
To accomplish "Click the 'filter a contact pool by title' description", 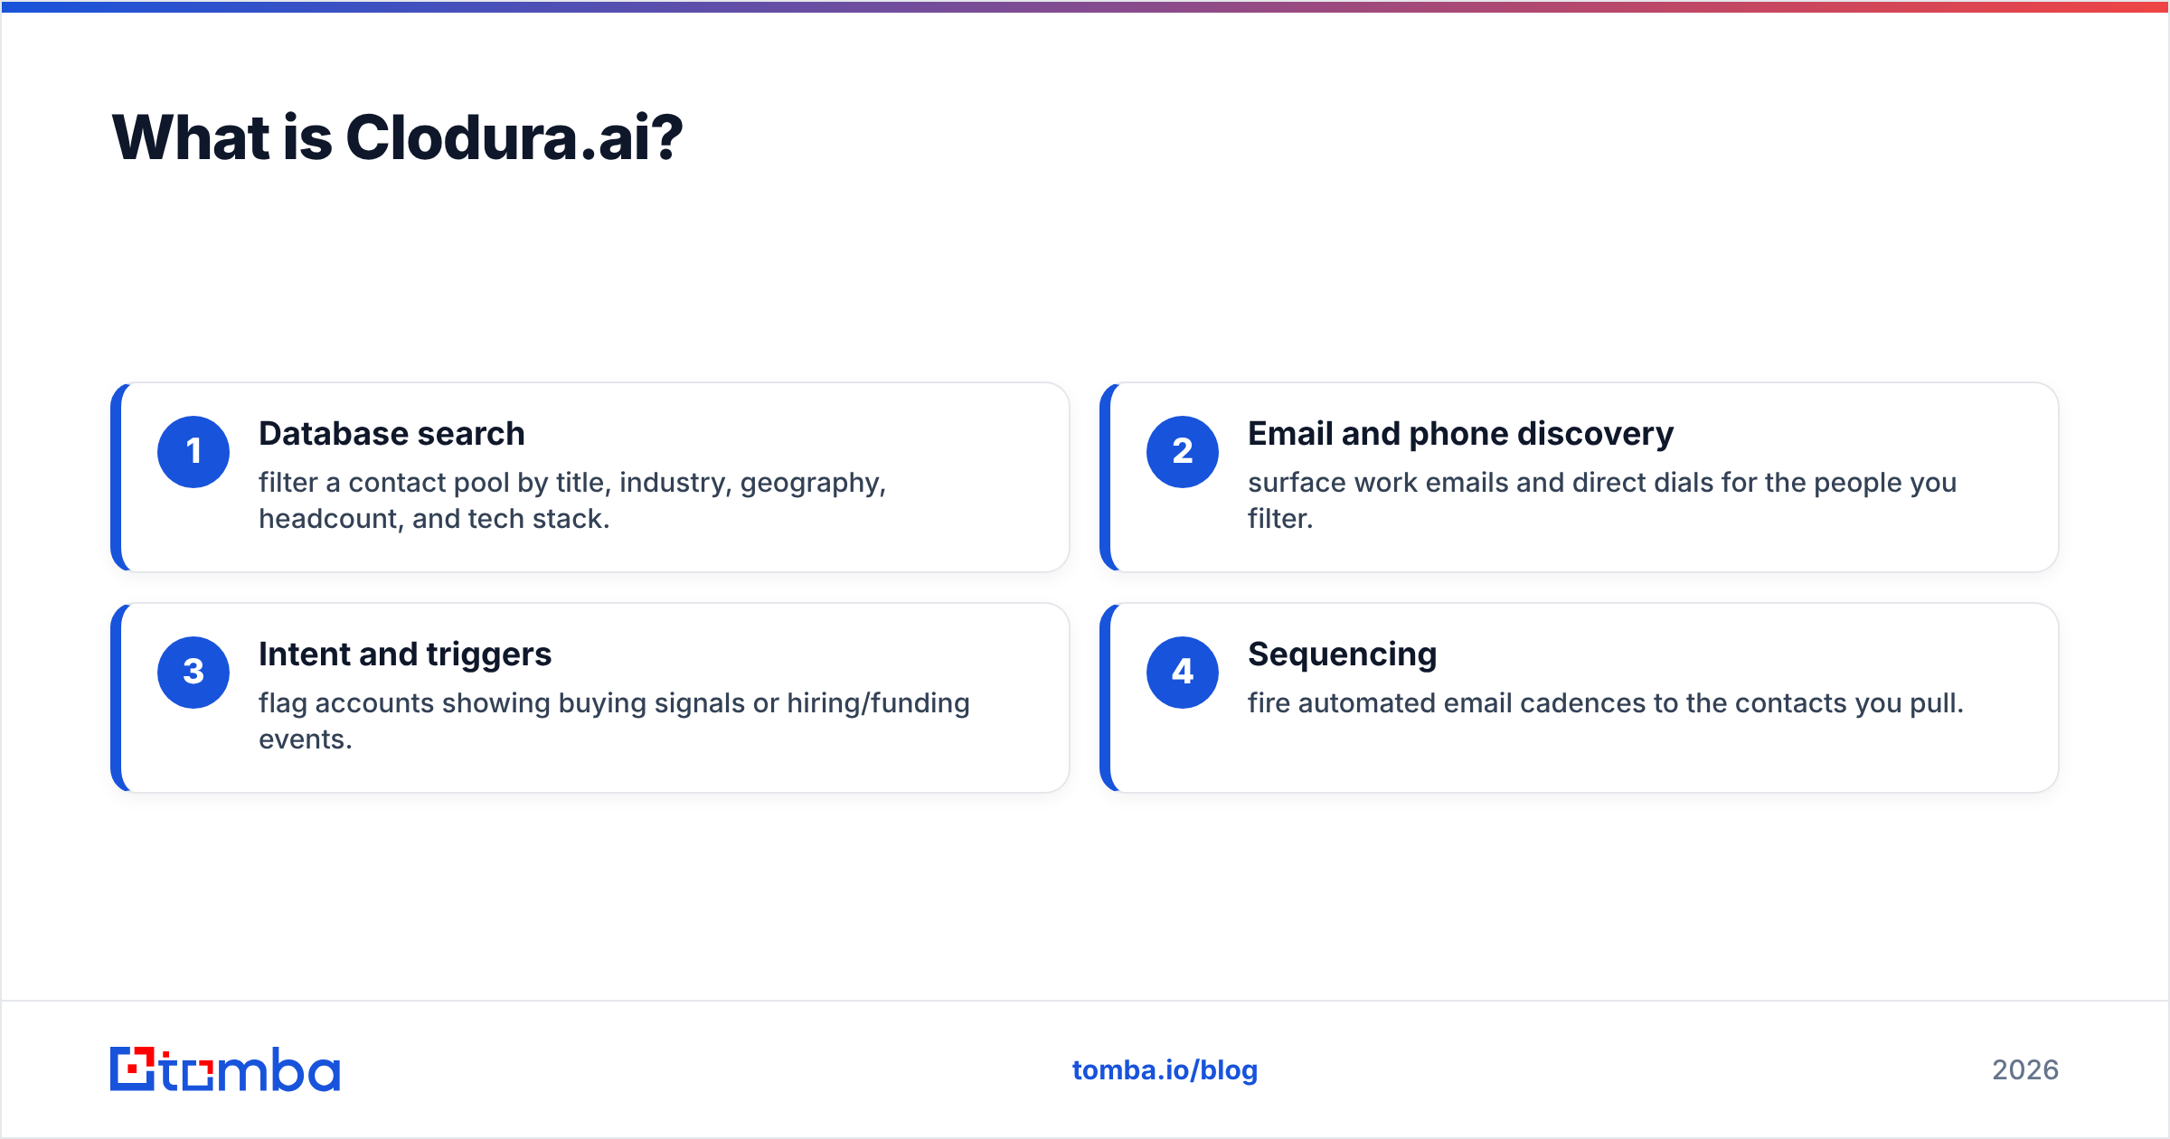I will pyautogui.click(x=572, y=501).
